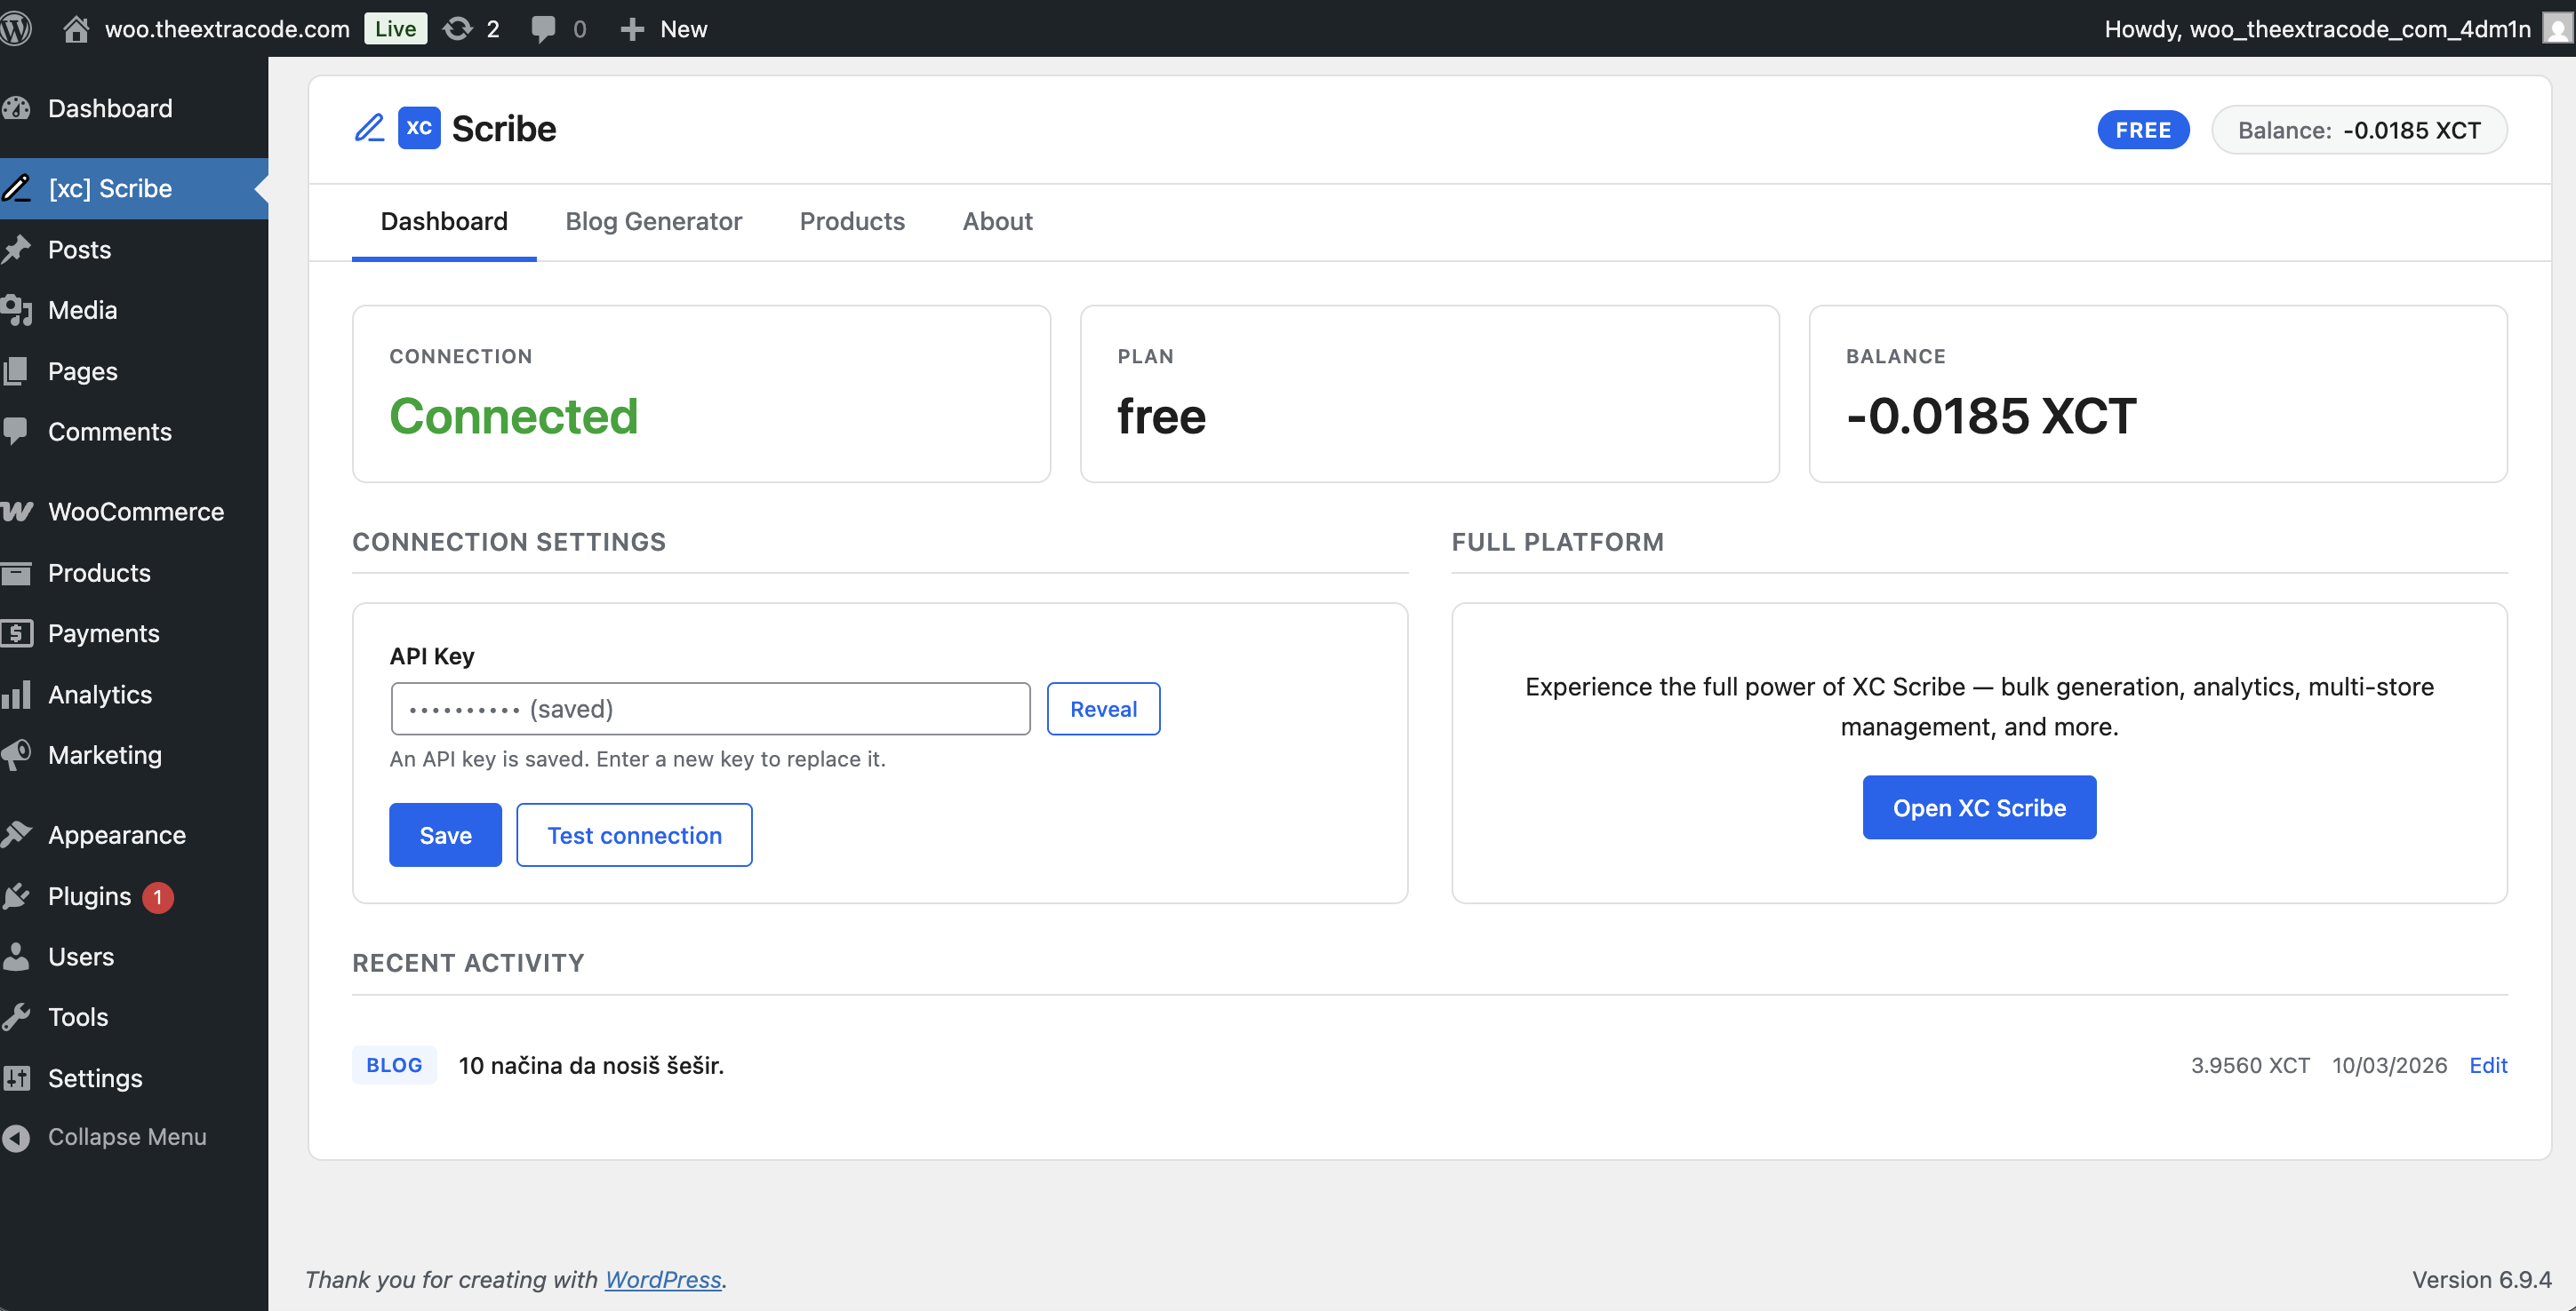Viewport: 2576px width, 1311px height.
Task: Click the user avatar in top bar
Action: click(x=2557, y=28)
